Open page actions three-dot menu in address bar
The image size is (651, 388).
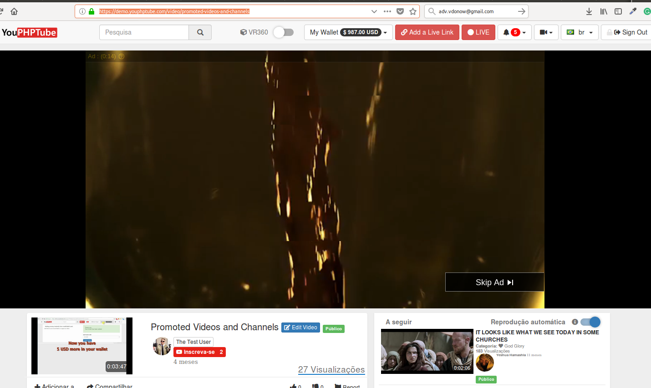(387, 11)
